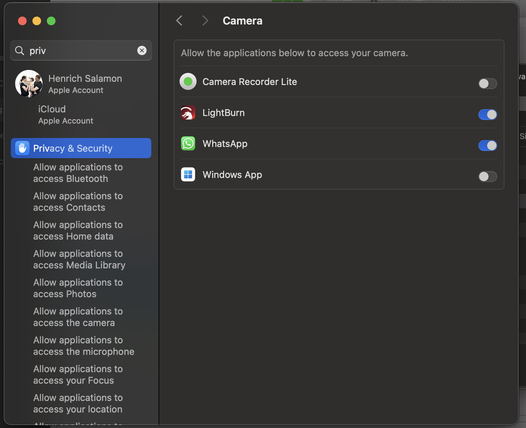Click the Windows App label
The height and width of the screenshot is (428, 526).
pos(232,175)
